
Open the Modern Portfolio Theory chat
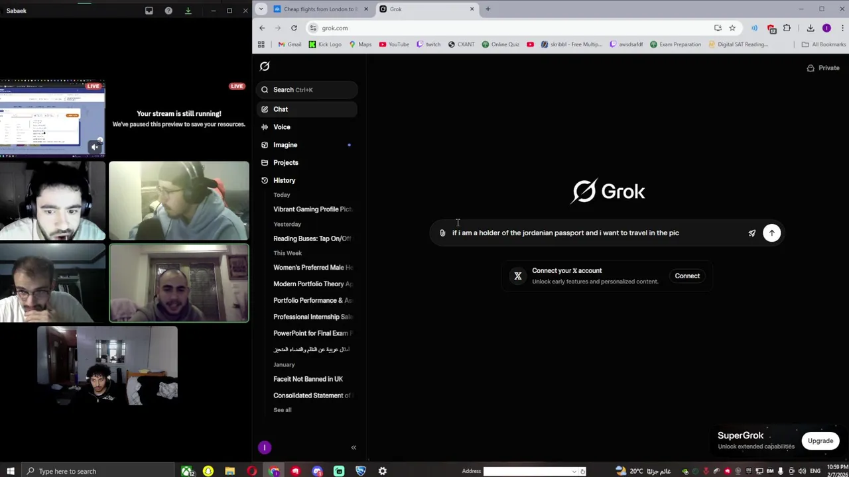tap(313, 284)
